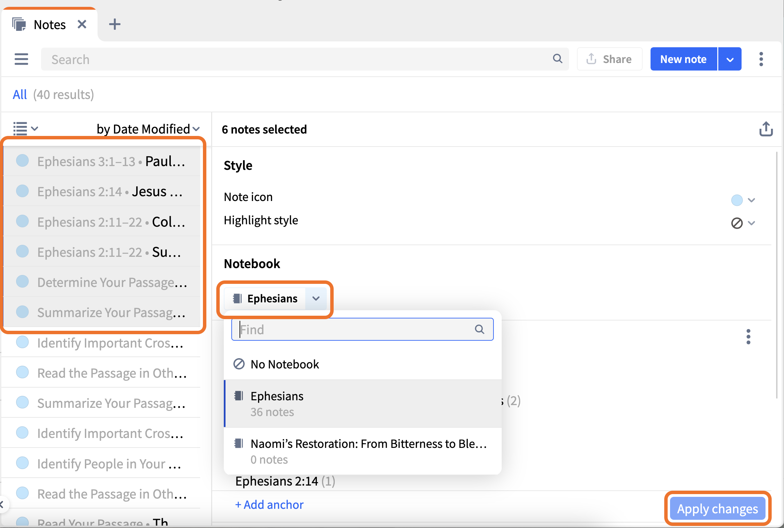784x528 pixels.
Task: Toggle the Ephesians notebook dropdown chevron
Action: [316, 299]
